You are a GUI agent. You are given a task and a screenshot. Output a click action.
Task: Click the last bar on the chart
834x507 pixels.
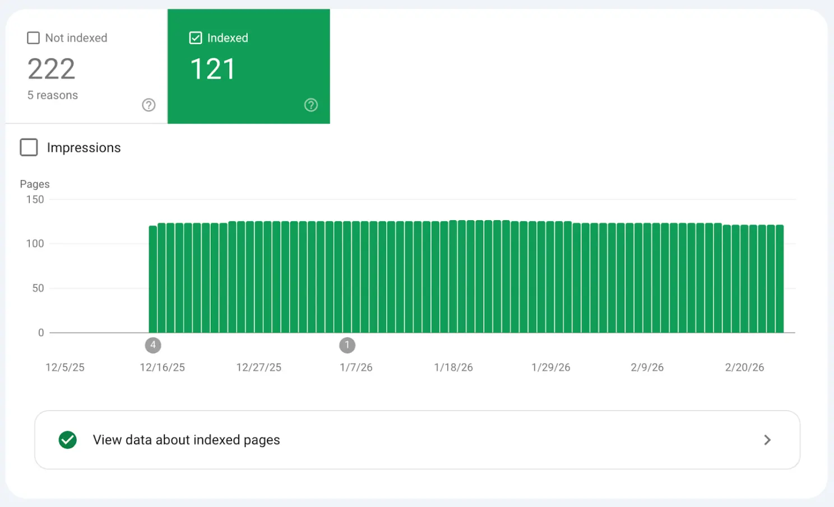tap(779, 277)
